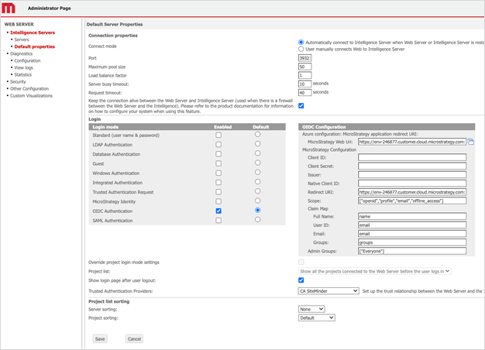This screenshot has width=485, height=350.
Task: Click the Save button
Action: click(100, 338)
